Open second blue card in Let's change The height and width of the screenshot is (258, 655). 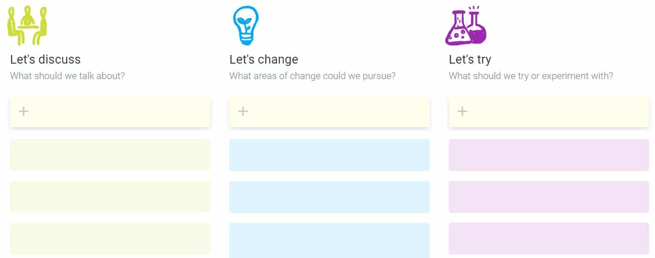(x=329, y=197)
